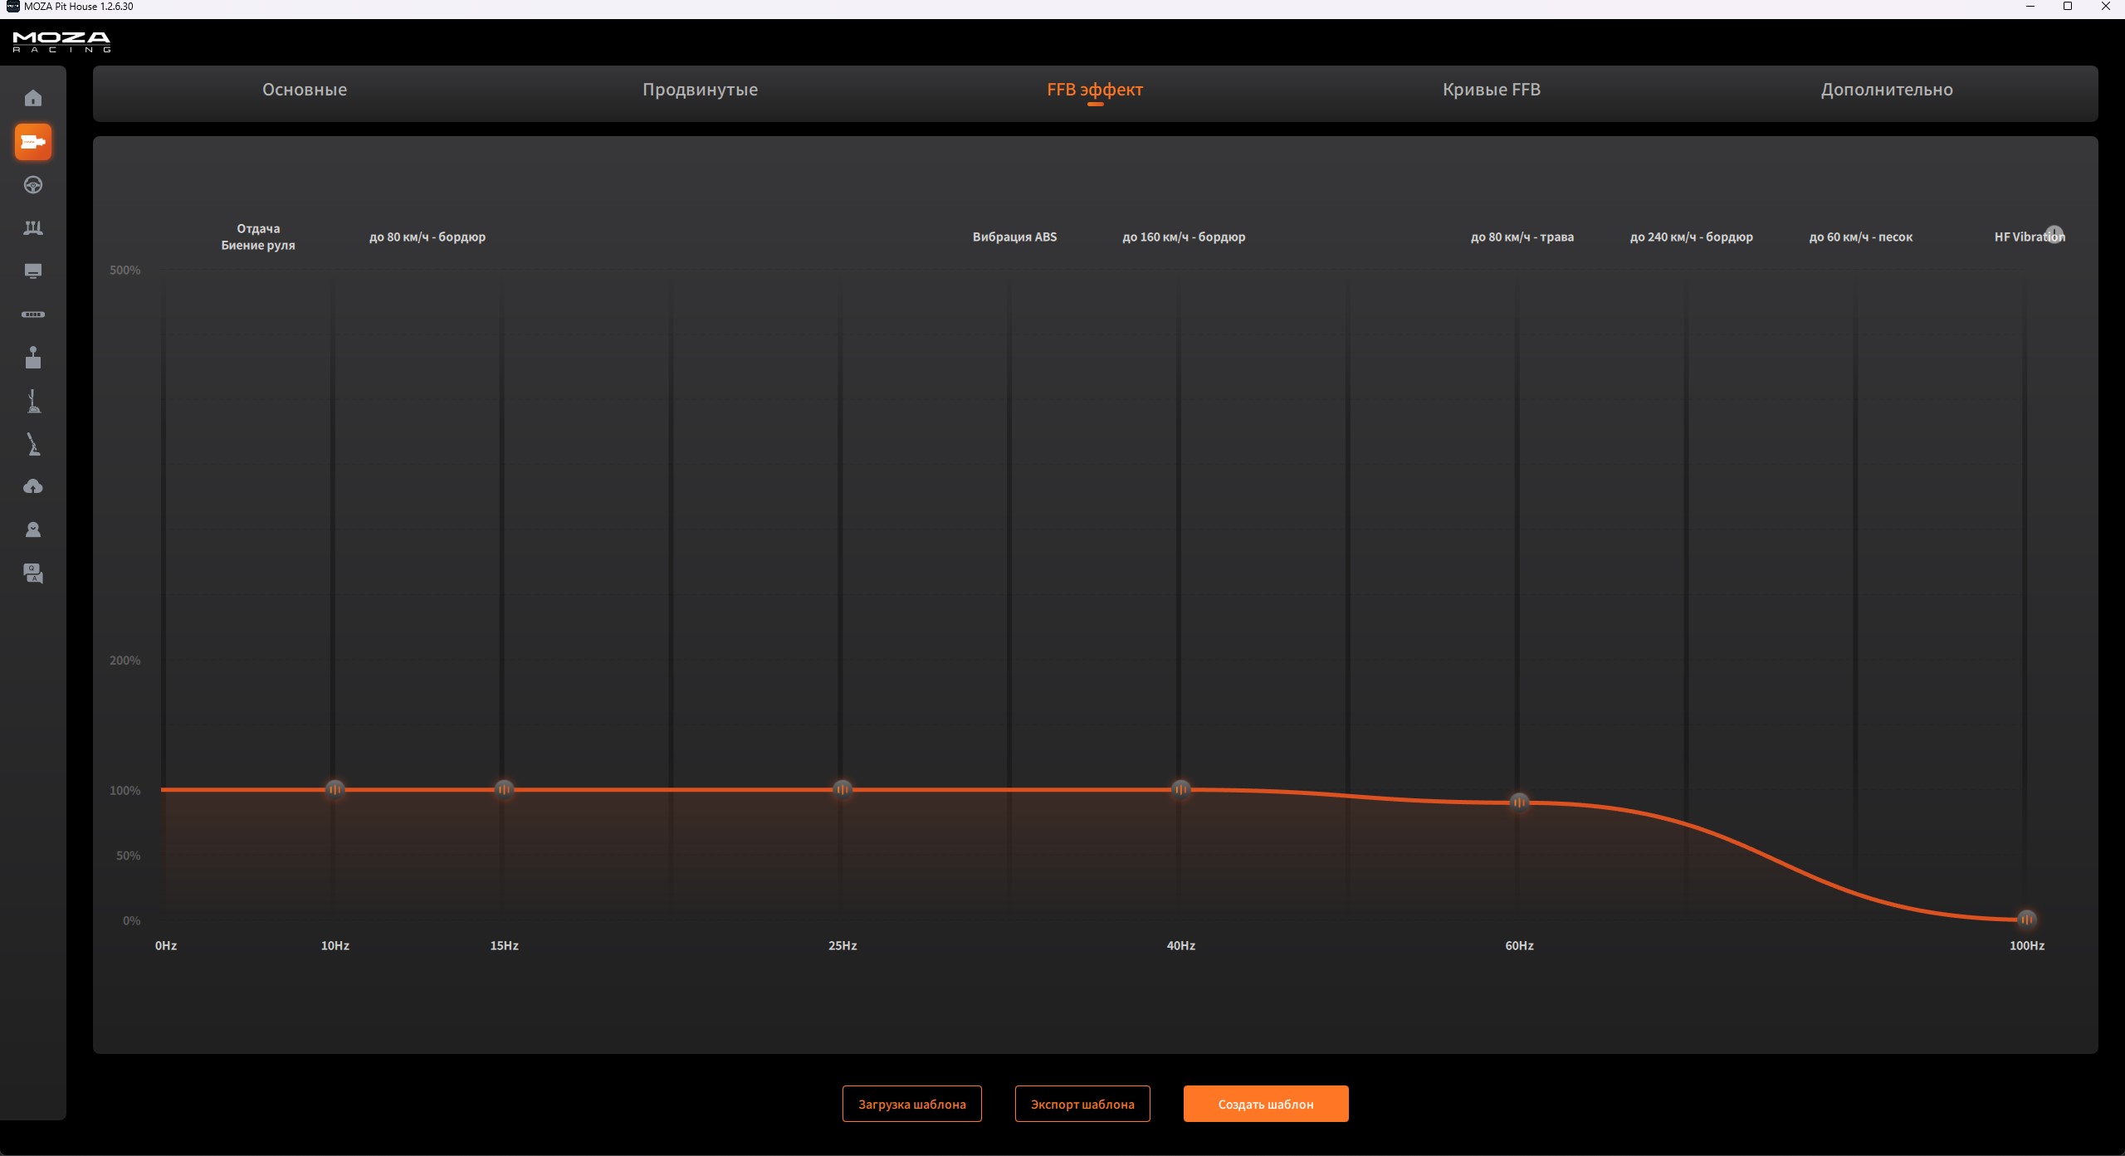Open the H-pattern shifter icon
This screenshot has width=2125, height=1156.
(33, 358)
